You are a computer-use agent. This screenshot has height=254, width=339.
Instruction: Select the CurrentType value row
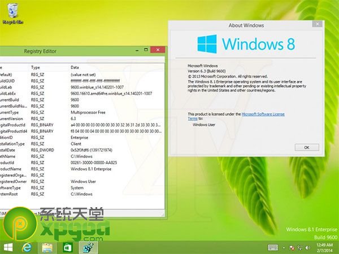pos(82,112)
